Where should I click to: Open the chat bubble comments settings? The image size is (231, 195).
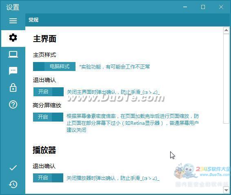click(x=13, y=71)
